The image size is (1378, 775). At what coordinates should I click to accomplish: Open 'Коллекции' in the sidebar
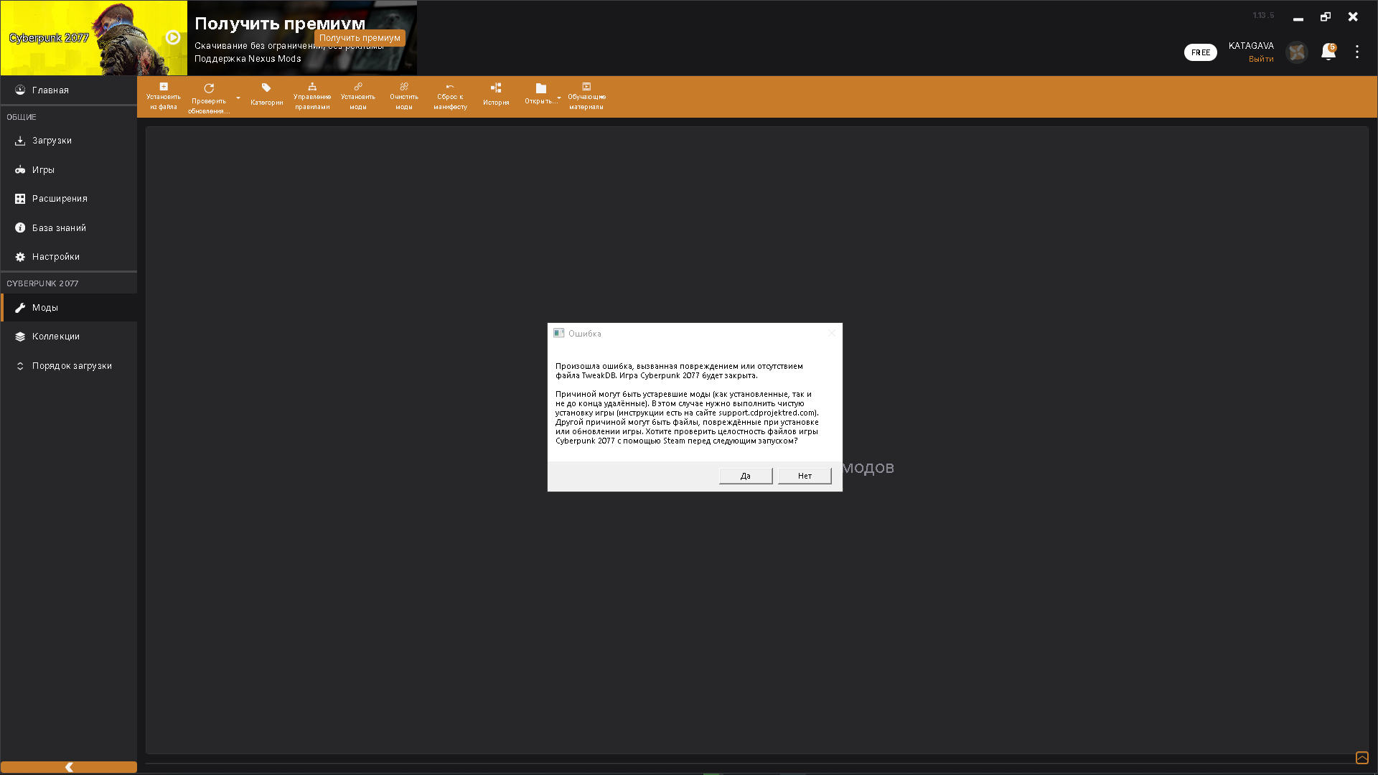(x=69, y=337)
